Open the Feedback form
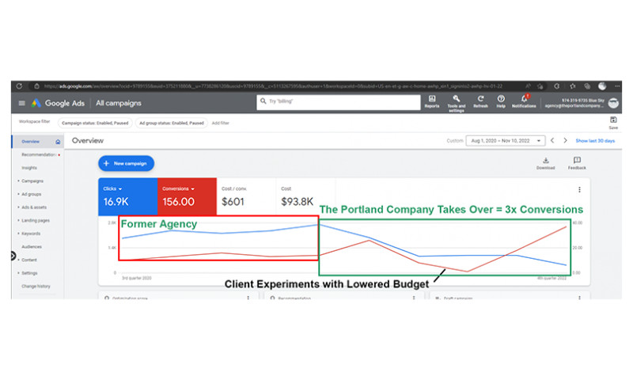633x380 pixels. click(577, 163)
